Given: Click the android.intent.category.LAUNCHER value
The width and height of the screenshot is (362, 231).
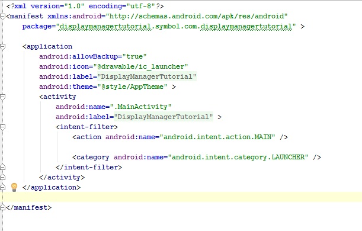Looking at the screenshot, I should (x=238, y=157).
